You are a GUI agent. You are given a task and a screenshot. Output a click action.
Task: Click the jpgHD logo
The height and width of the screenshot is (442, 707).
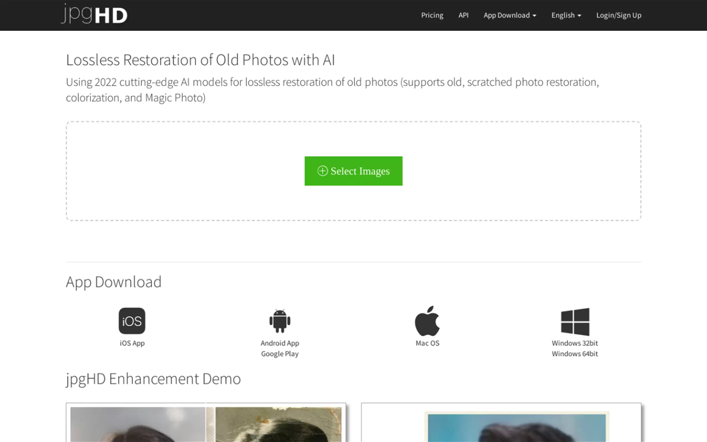[x=94, y=14]
